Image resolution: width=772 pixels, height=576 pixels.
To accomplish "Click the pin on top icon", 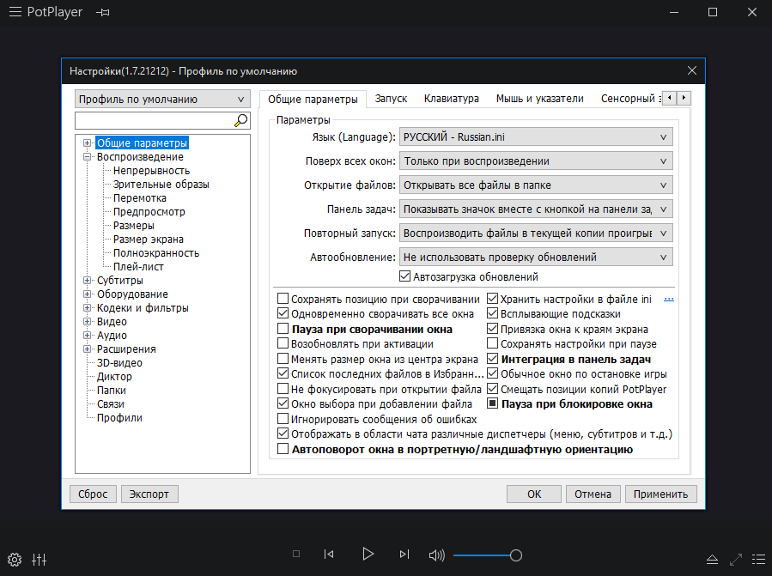I will point(103,13).
